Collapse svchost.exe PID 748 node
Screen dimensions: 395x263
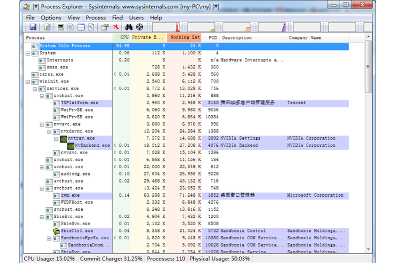pos(42,188)
